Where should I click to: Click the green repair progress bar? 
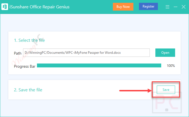coord(99,65)
